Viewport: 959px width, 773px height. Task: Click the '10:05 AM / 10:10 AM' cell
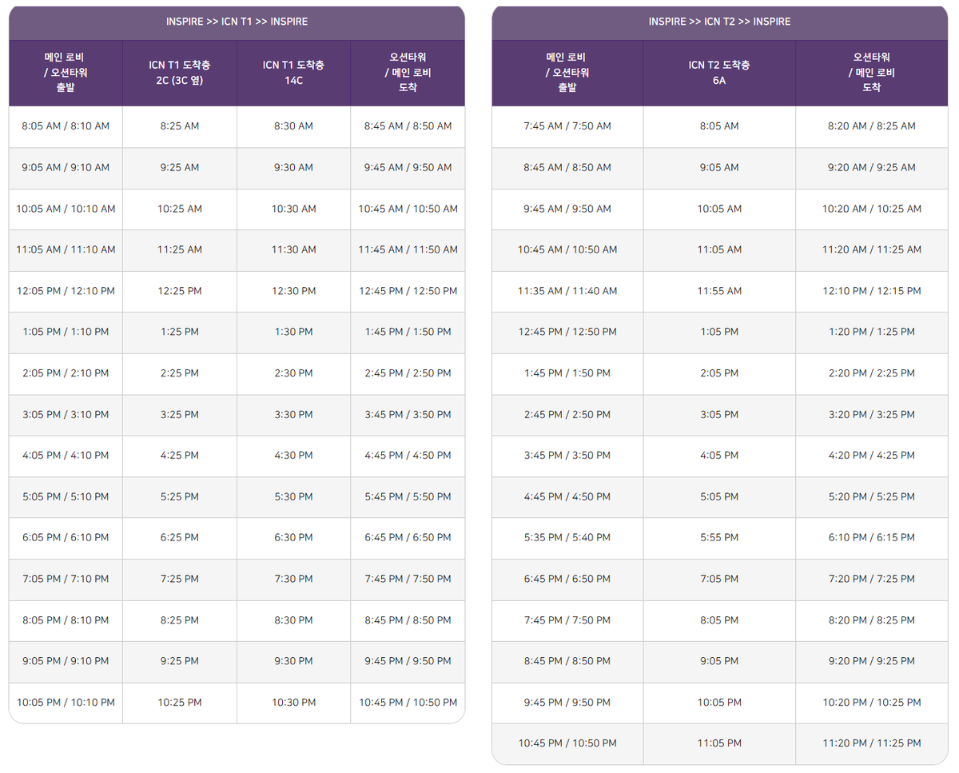(66, 209)
